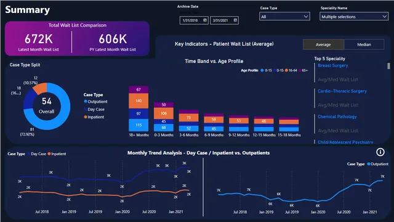Click the info icon on trend analysis
This screenshot has width=394, height=222.
pyautogui.click(x=380, y=152)
